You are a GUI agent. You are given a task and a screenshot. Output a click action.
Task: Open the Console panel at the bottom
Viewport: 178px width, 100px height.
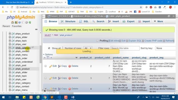[x=50, y=91]
